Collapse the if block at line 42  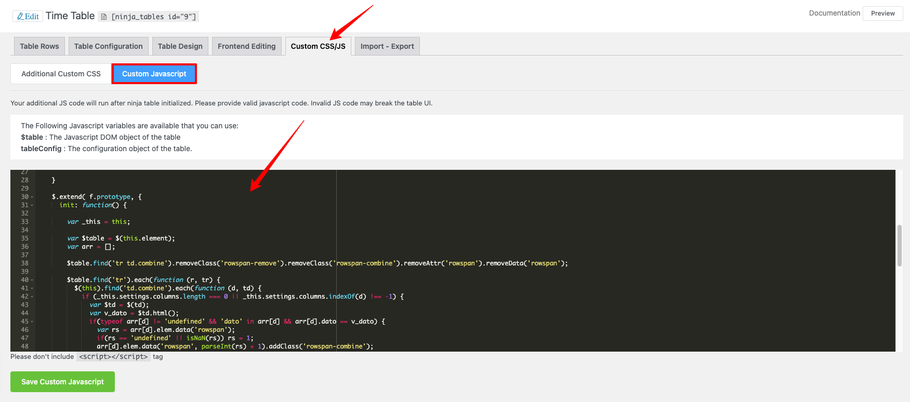point(32,297)
